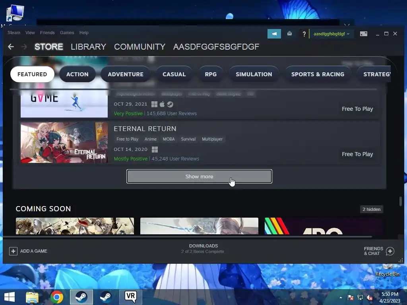
Task: Click the Free to Play tag on Eternal Return
Action: (x=127, y=139)
